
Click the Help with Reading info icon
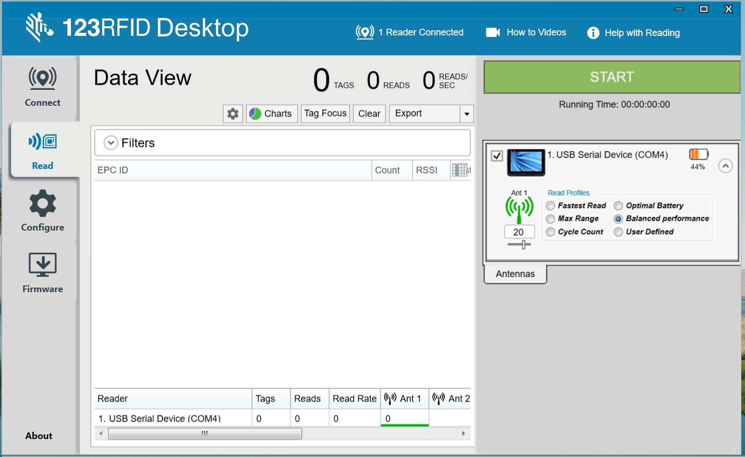[x=593, y=33]
